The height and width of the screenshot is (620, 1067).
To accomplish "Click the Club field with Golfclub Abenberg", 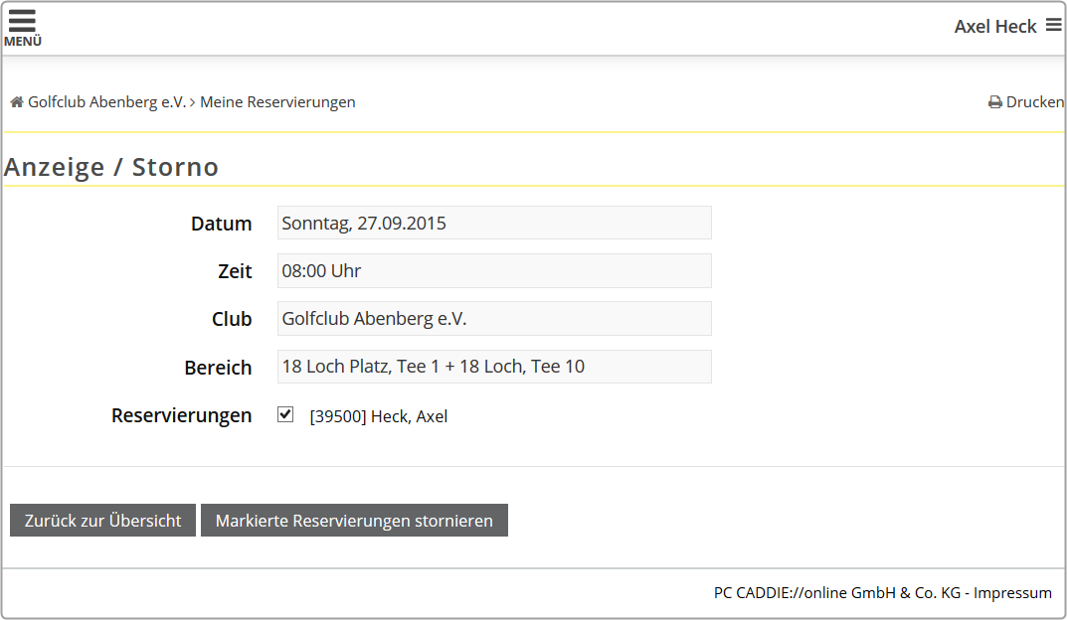I will coord(494,319).
